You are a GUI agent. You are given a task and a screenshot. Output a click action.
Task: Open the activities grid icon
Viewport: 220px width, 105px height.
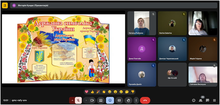(214, 100)
